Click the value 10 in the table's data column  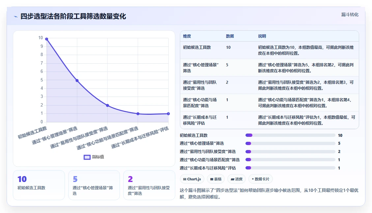coord(228,47)
